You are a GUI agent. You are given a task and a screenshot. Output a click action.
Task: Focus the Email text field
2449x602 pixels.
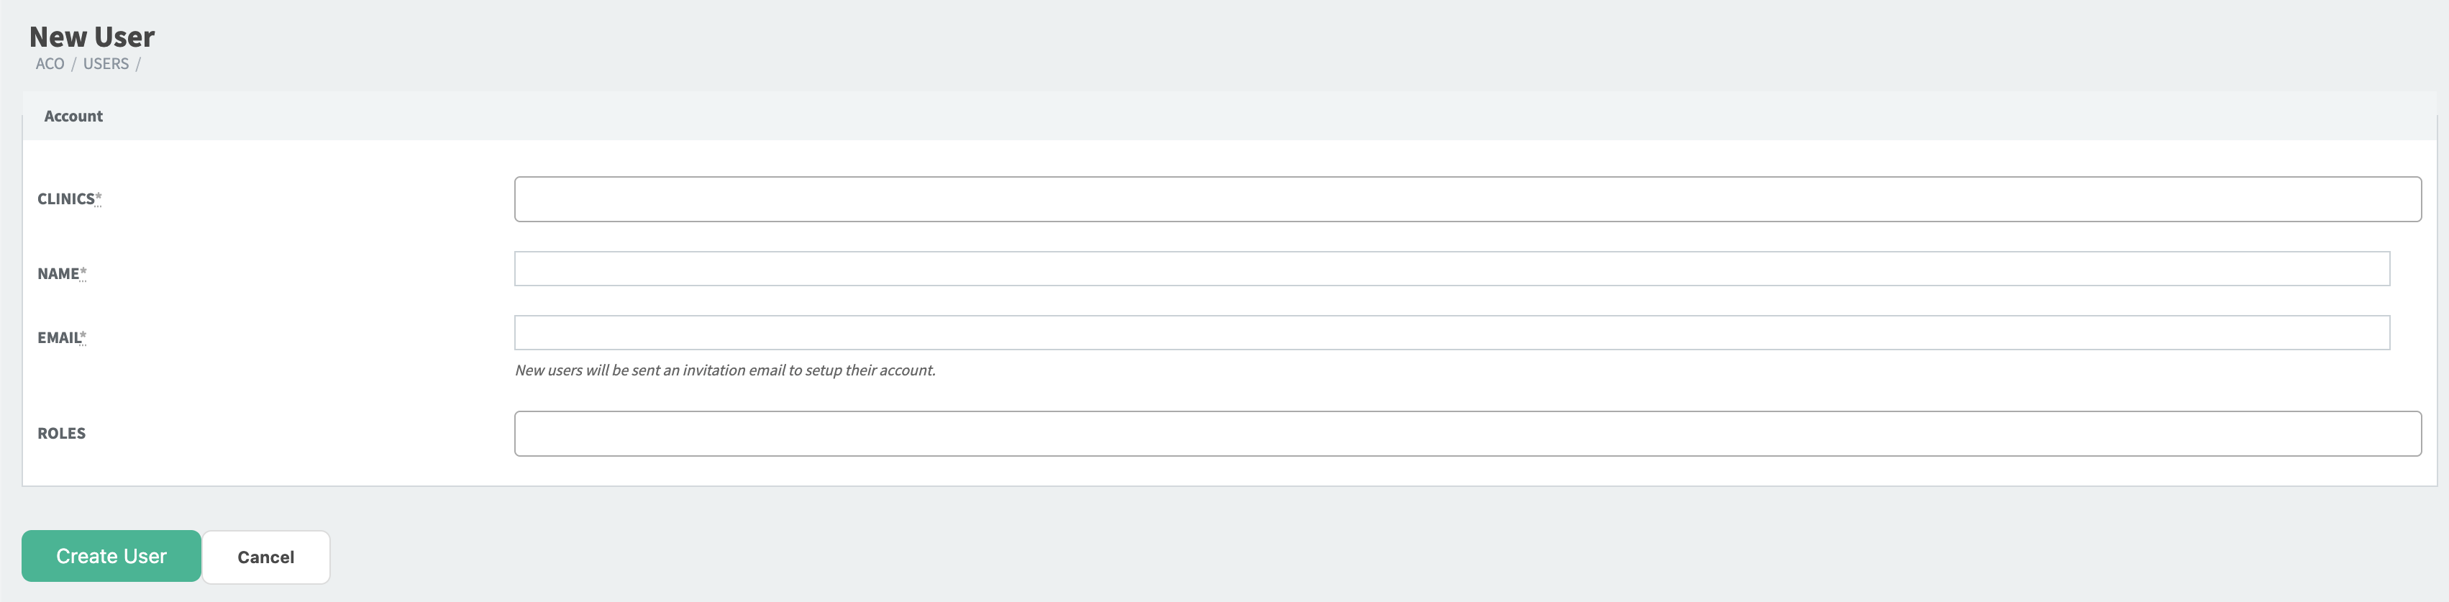click(x=1451, y=332)
